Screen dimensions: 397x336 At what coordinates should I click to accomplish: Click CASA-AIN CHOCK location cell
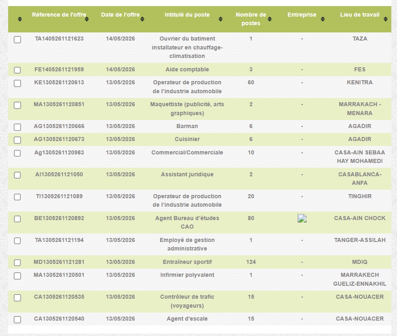[x=360, y=218]
